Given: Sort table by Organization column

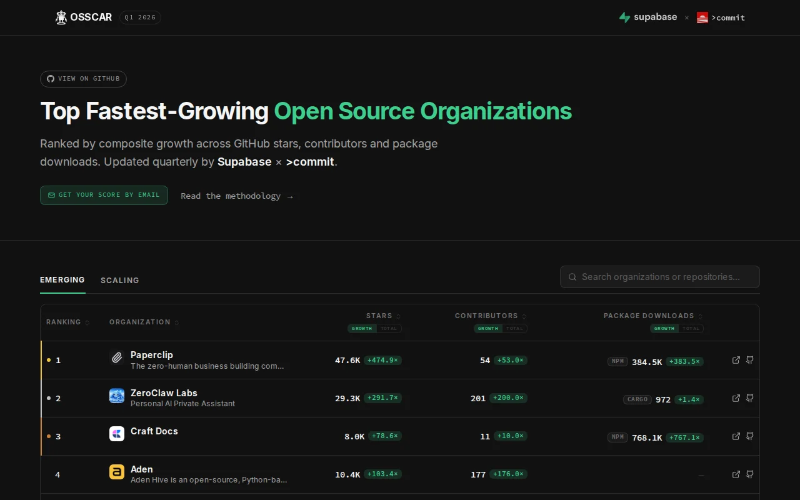Looking at the screenshot, I should click(x=144, y=322).
